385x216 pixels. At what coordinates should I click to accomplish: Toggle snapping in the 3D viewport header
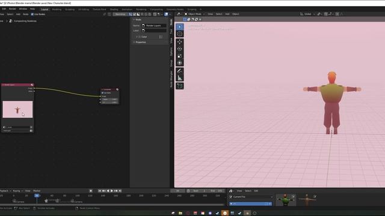click(326, 14)
